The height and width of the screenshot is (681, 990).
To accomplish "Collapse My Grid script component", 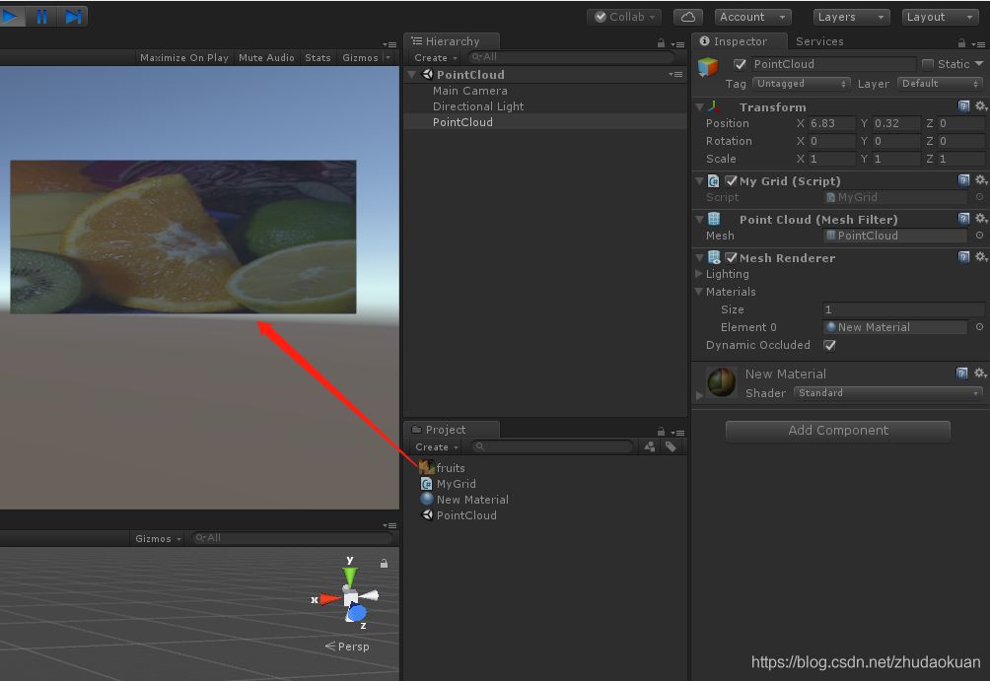I will click(699, 181).
